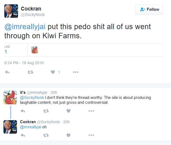The height and width of the screenshot is (145, 171).
Task: Reply to Cockran's "oh" tweet
Action: click(23, 135)
